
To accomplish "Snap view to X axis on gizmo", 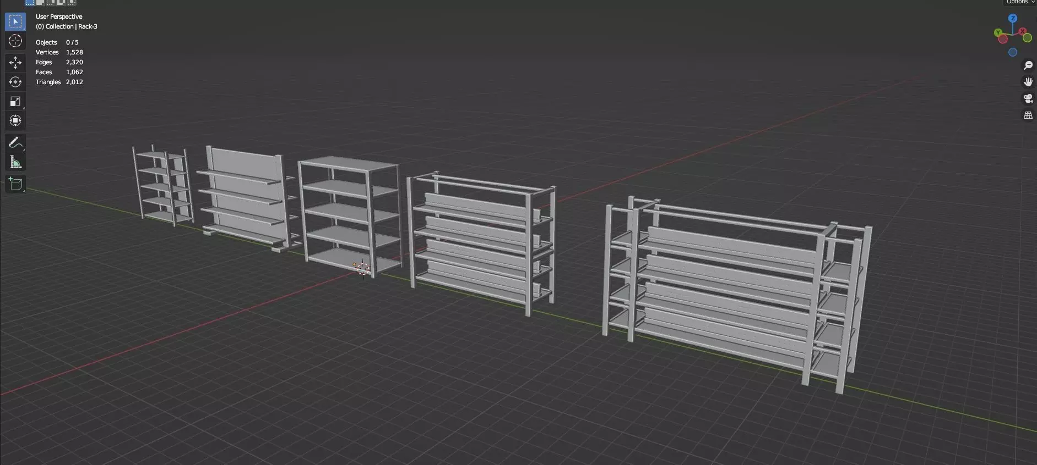I will click(1023, 32).
